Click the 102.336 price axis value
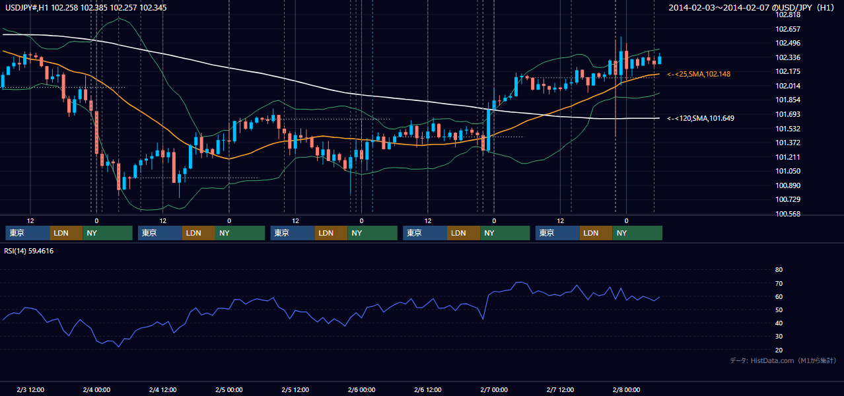Viewport: 844px width, 396px height. 787,57
